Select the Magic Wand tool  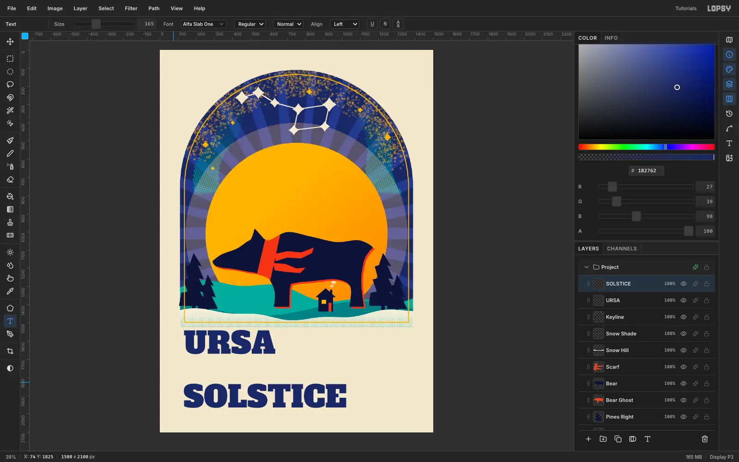pos(10,110)
